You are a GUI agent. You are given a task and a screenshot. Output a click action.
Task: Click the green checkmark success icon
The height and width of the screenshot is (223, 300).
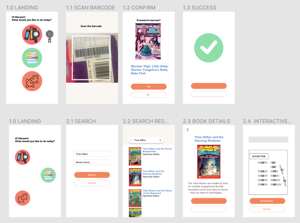(x=209, y=48)
